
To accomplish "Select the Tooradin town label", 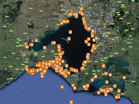I will tap(120, 57).
